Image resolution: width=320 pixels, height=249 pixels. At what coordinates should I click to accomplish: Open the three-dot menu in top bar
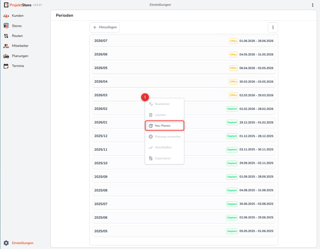point(312,5)
